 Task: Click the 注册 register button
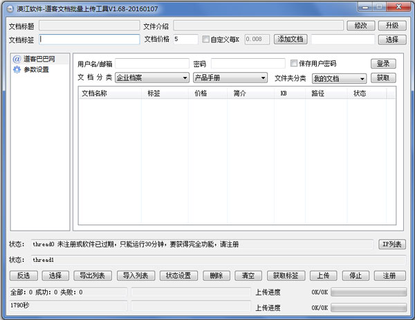tap(389, 276)
